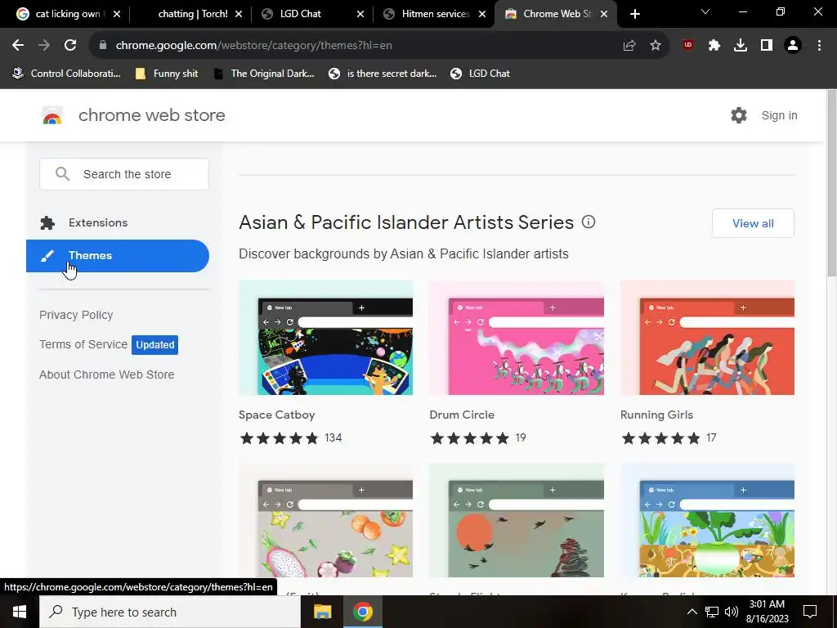Bookmark this page with the star icon
This screenshot has width=837, height=628.
pos(656,46)
